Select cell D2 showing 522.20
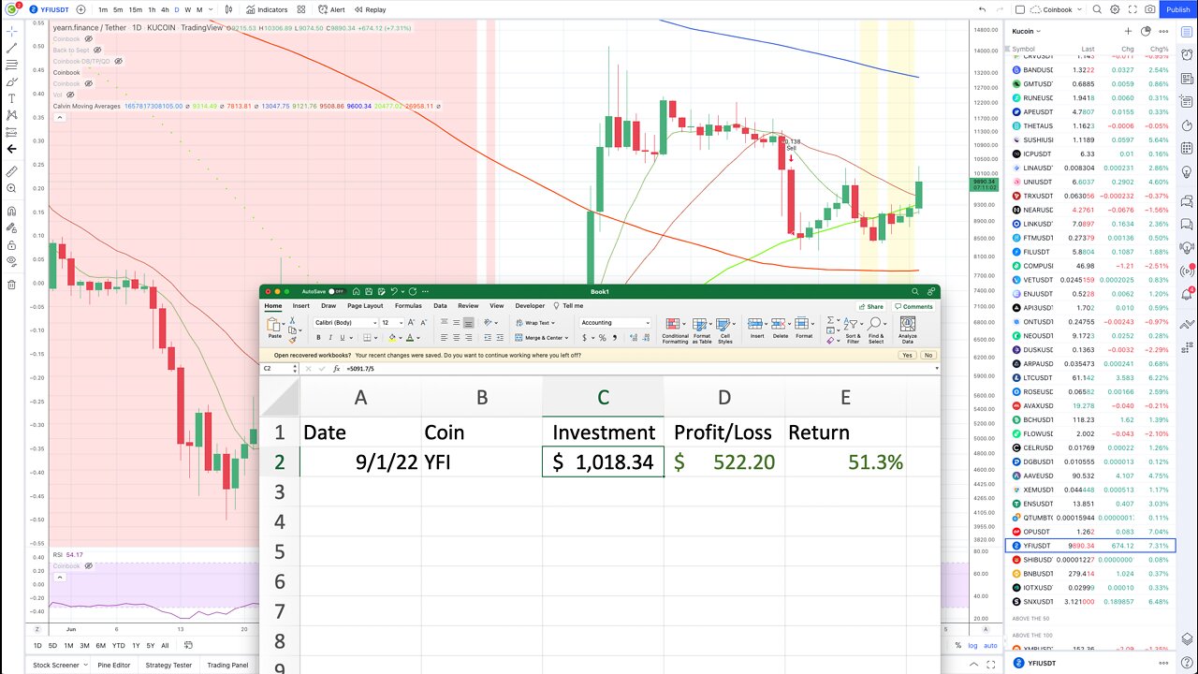Image resolution: width=1198 pixels, height=674 pixels. tap(724, 462)
